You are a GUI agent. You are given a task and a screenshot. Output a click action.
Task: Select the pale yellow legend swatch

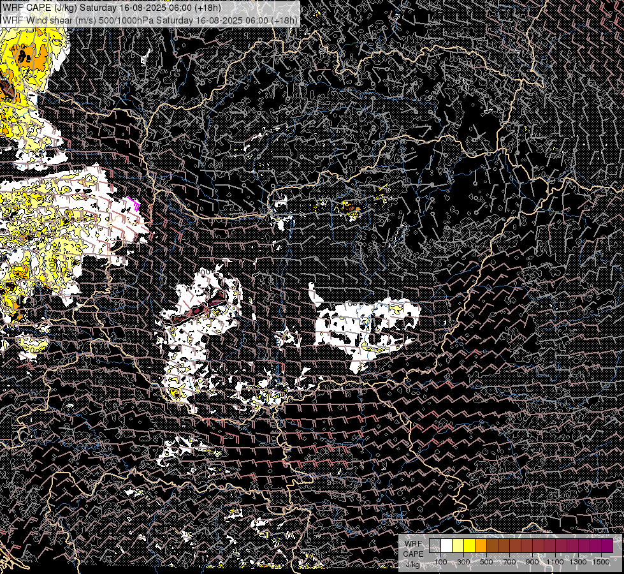pyautogui.click(x=458, y=546)
